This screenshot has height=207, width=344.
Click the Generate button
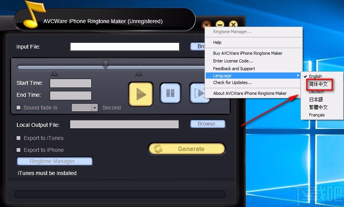187,149
